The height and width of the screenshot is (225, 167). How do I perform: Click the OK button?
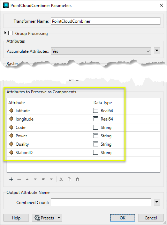[x=122, y=218]
